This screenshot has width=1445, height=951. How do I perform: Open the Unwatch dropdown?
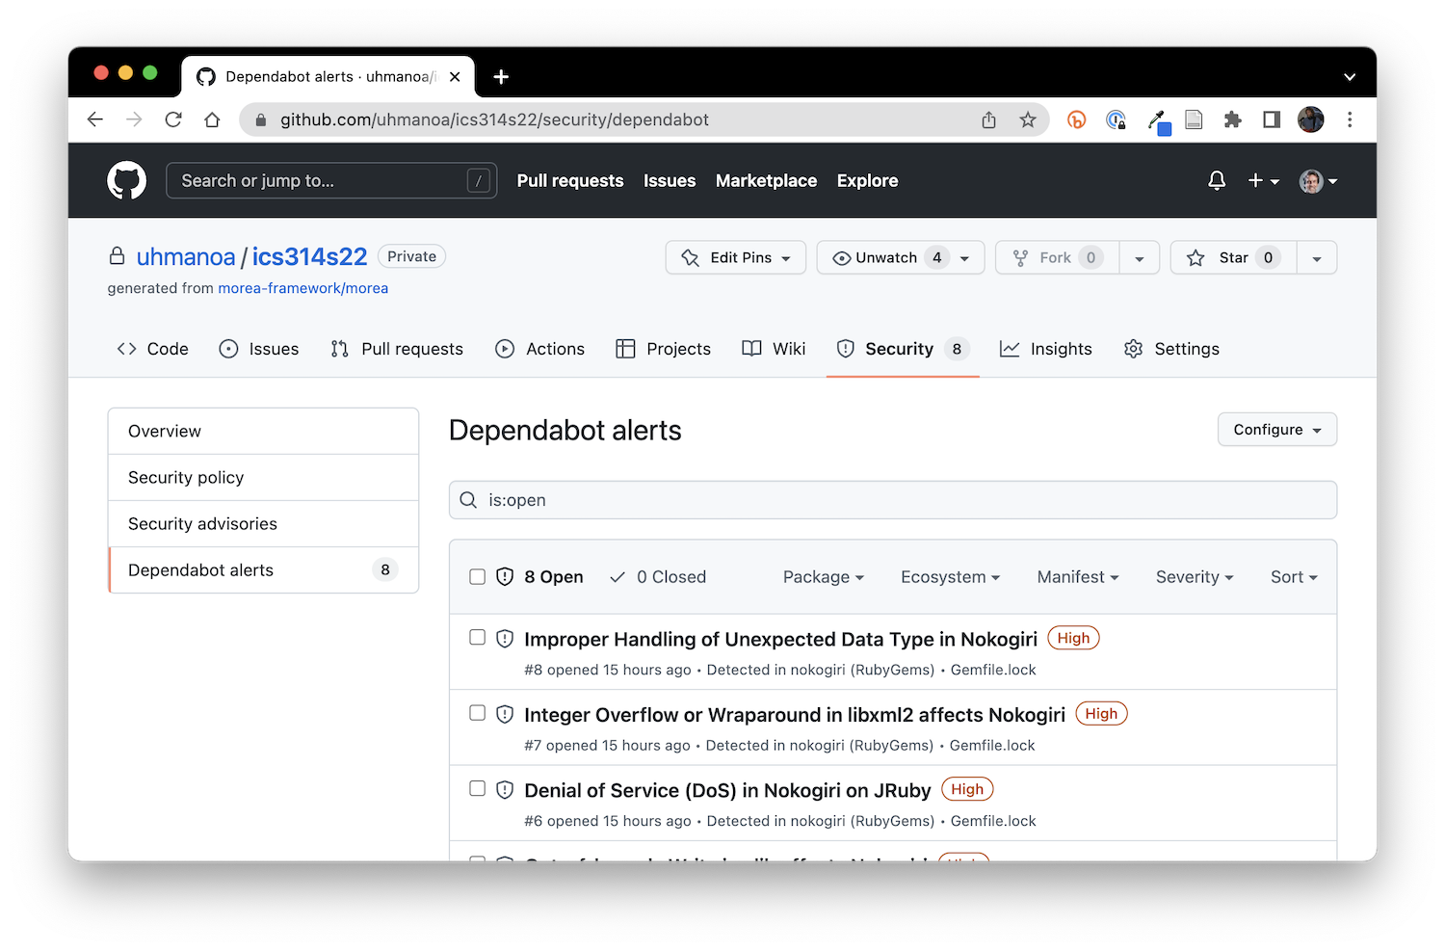(x=901, y=257)
